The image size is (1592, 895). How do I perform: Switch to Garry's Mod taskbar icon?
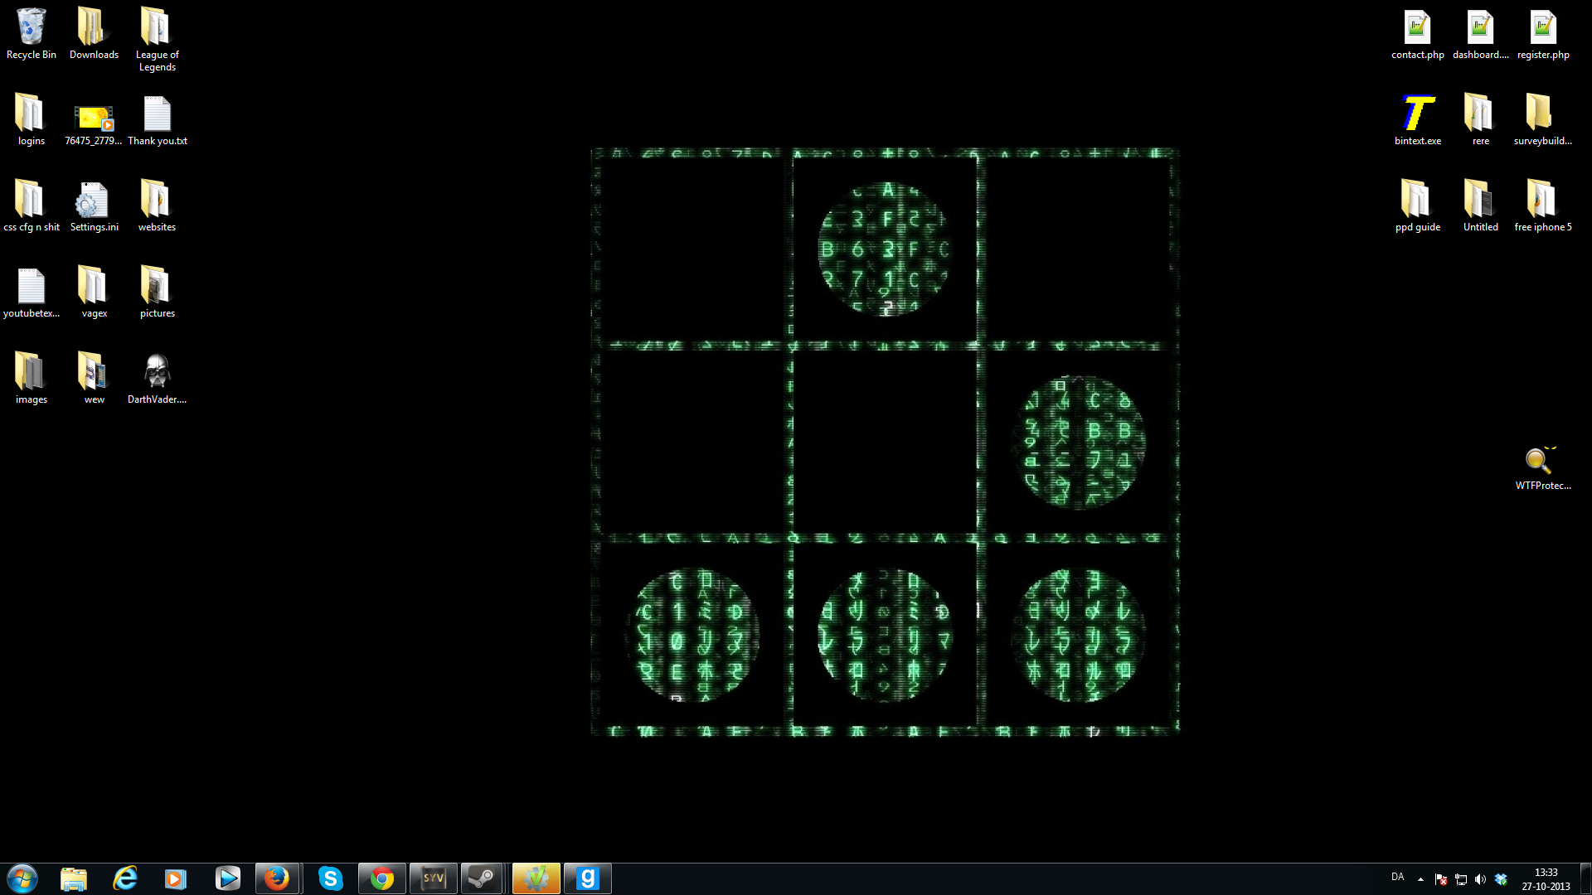(588, 878)
